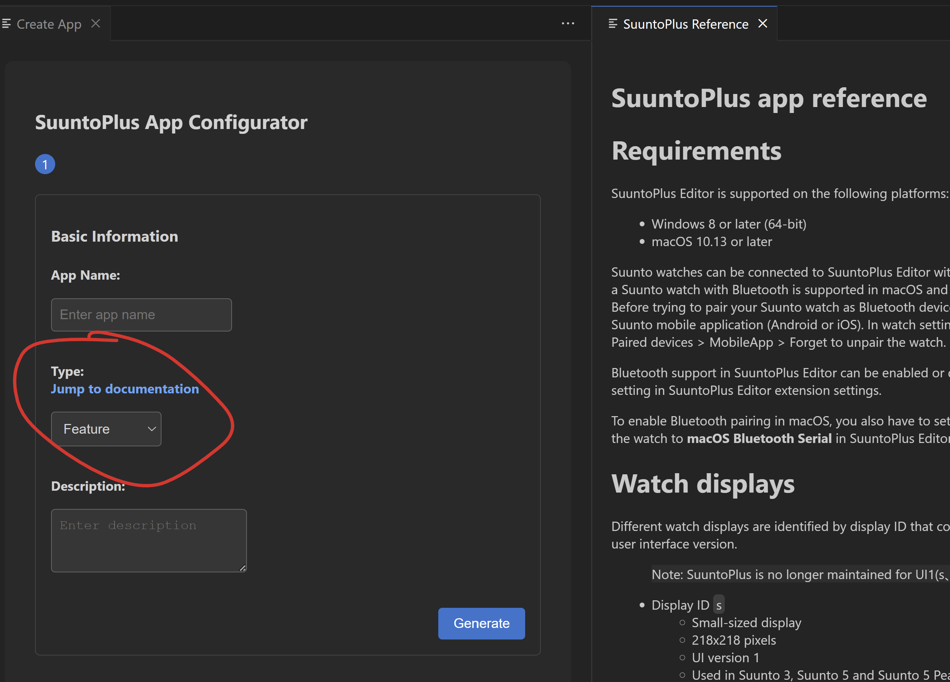The height and width of the screenshot is (682, 950).
Task: Click into the Enter description textarea
Action: coord(149,540)
